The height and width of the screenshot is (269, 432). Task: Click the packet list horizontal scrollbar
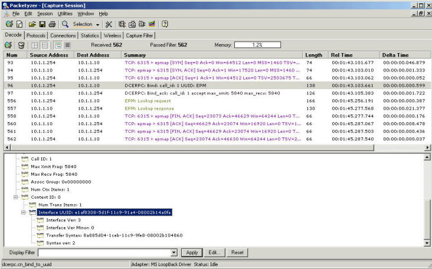192,147
